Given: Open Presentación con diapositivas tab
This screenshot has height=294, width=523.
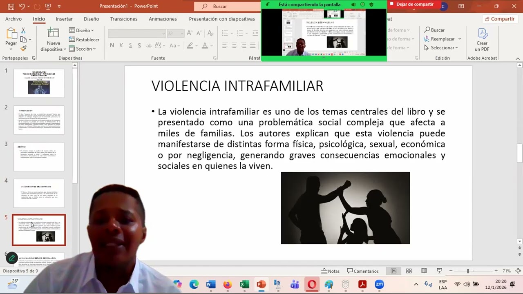Looking at the screenshot, I should coord(222,19).
